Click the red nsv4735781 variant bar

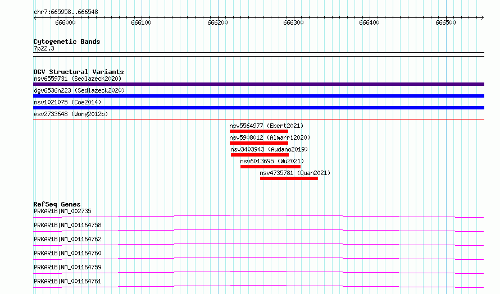click(289, 178)
